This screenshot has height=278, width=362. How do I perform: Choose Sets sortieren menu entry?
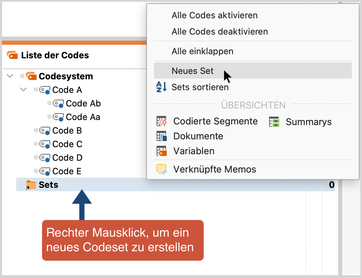click(200, 87)
